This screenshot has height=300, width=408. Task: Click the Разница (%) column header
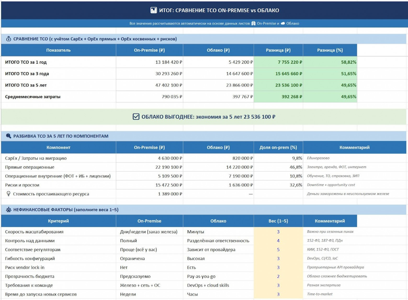[x=330, y=50]
